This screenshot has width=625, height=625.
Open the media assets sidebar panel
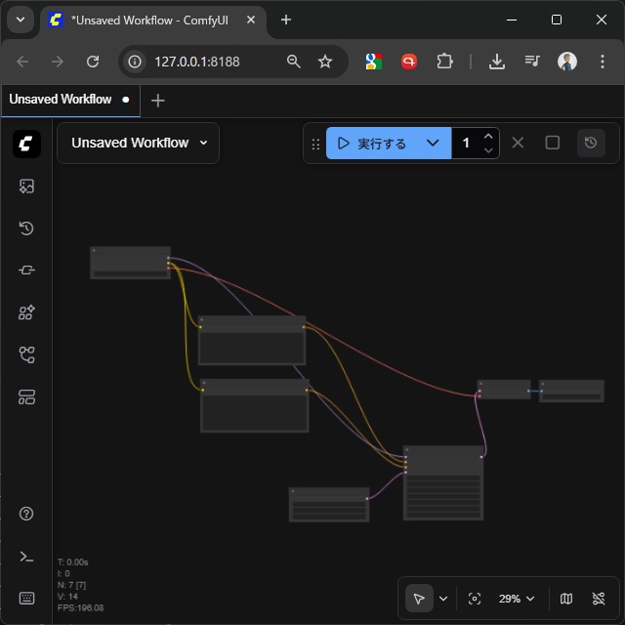click(x=26, y=187)
